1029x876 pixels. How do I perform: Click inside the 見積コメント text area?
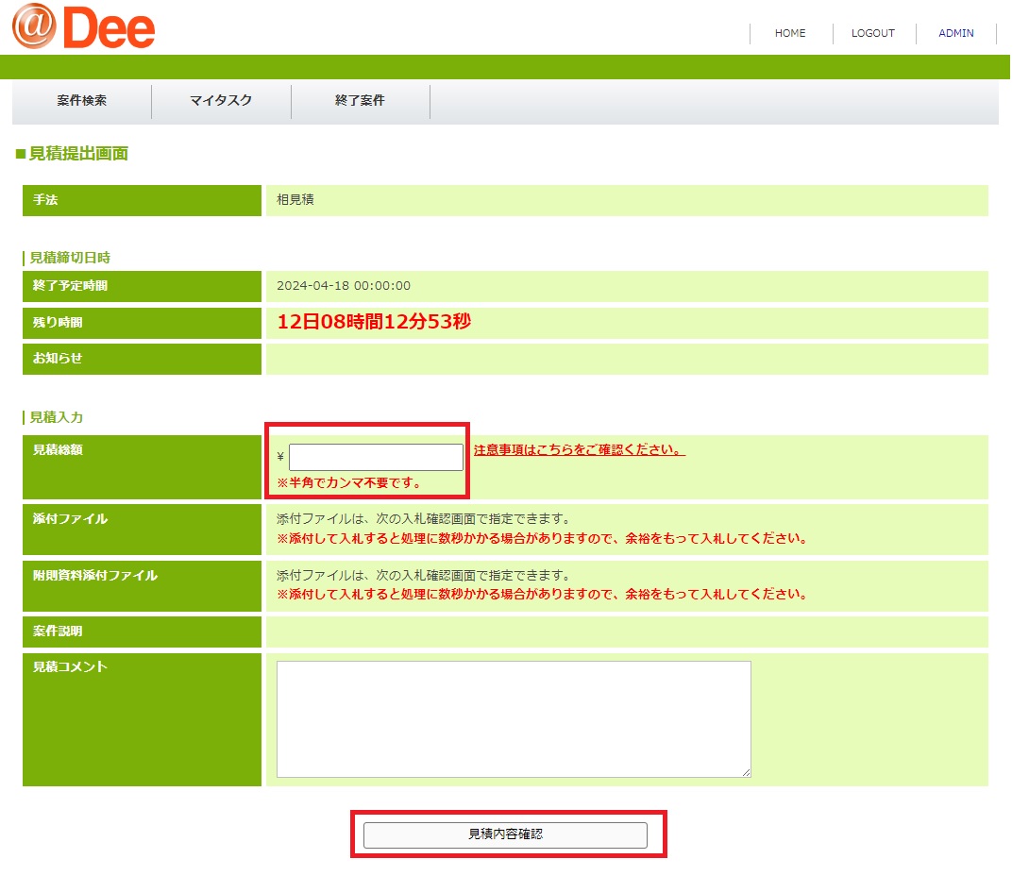(514, 719)
